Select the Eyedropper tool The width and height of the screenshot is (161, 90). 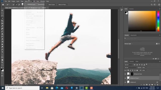click(2, 26)
